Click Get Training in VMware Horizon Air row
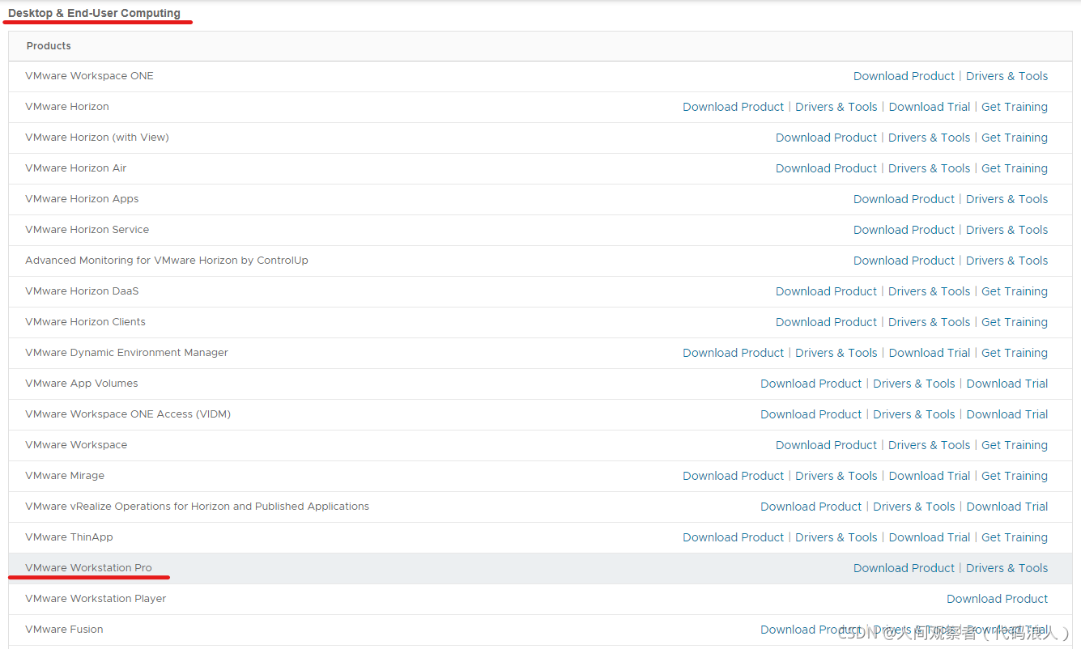 1014,168
